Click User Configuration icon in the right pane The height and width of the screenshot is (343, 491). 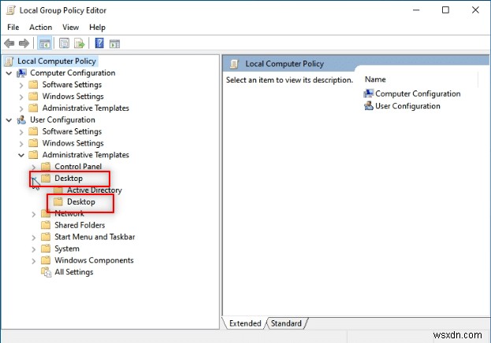[369, 106]
